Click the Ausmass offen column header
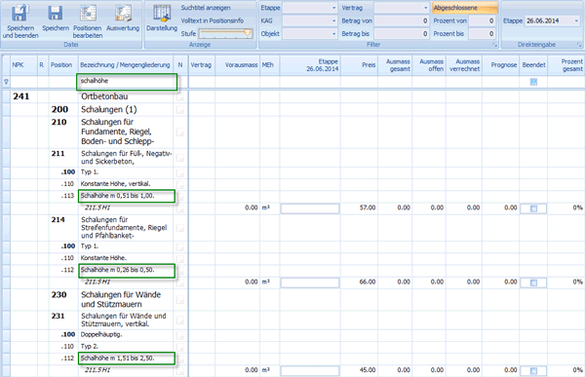The height and width of the screenshot is (377, 585). tap(429, 65)
